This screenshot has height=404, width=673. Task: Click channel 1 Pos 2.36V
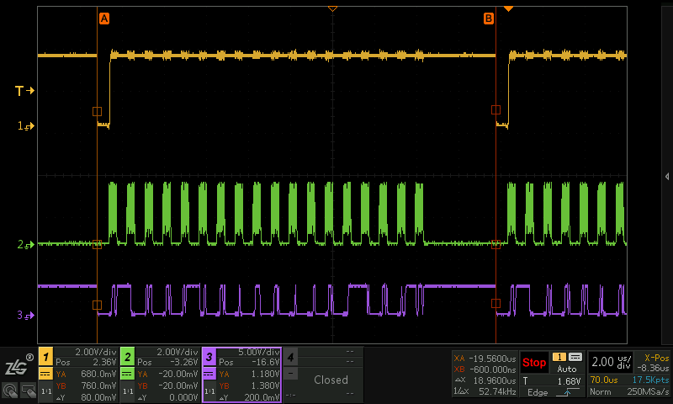(x=86, y=363)
